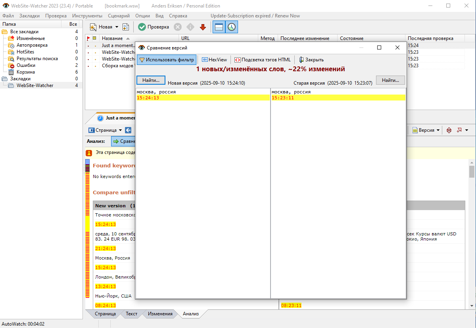Click the red download arrow toolbar icon
Viewport: 476px width, 328px height.
(203, 27)
